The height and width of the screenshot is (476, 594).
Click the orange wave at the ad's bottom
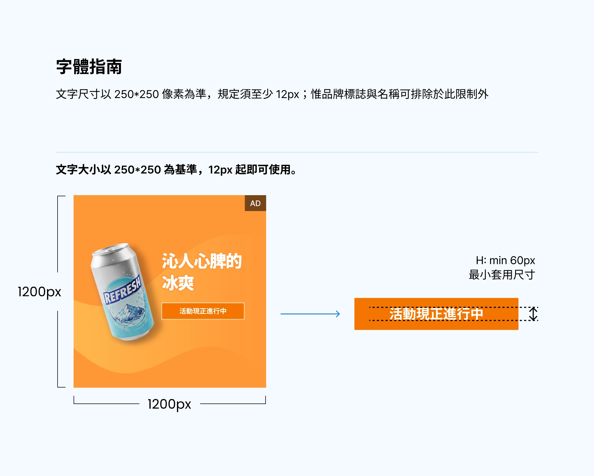pyautogui.click(x=170, y=368)
